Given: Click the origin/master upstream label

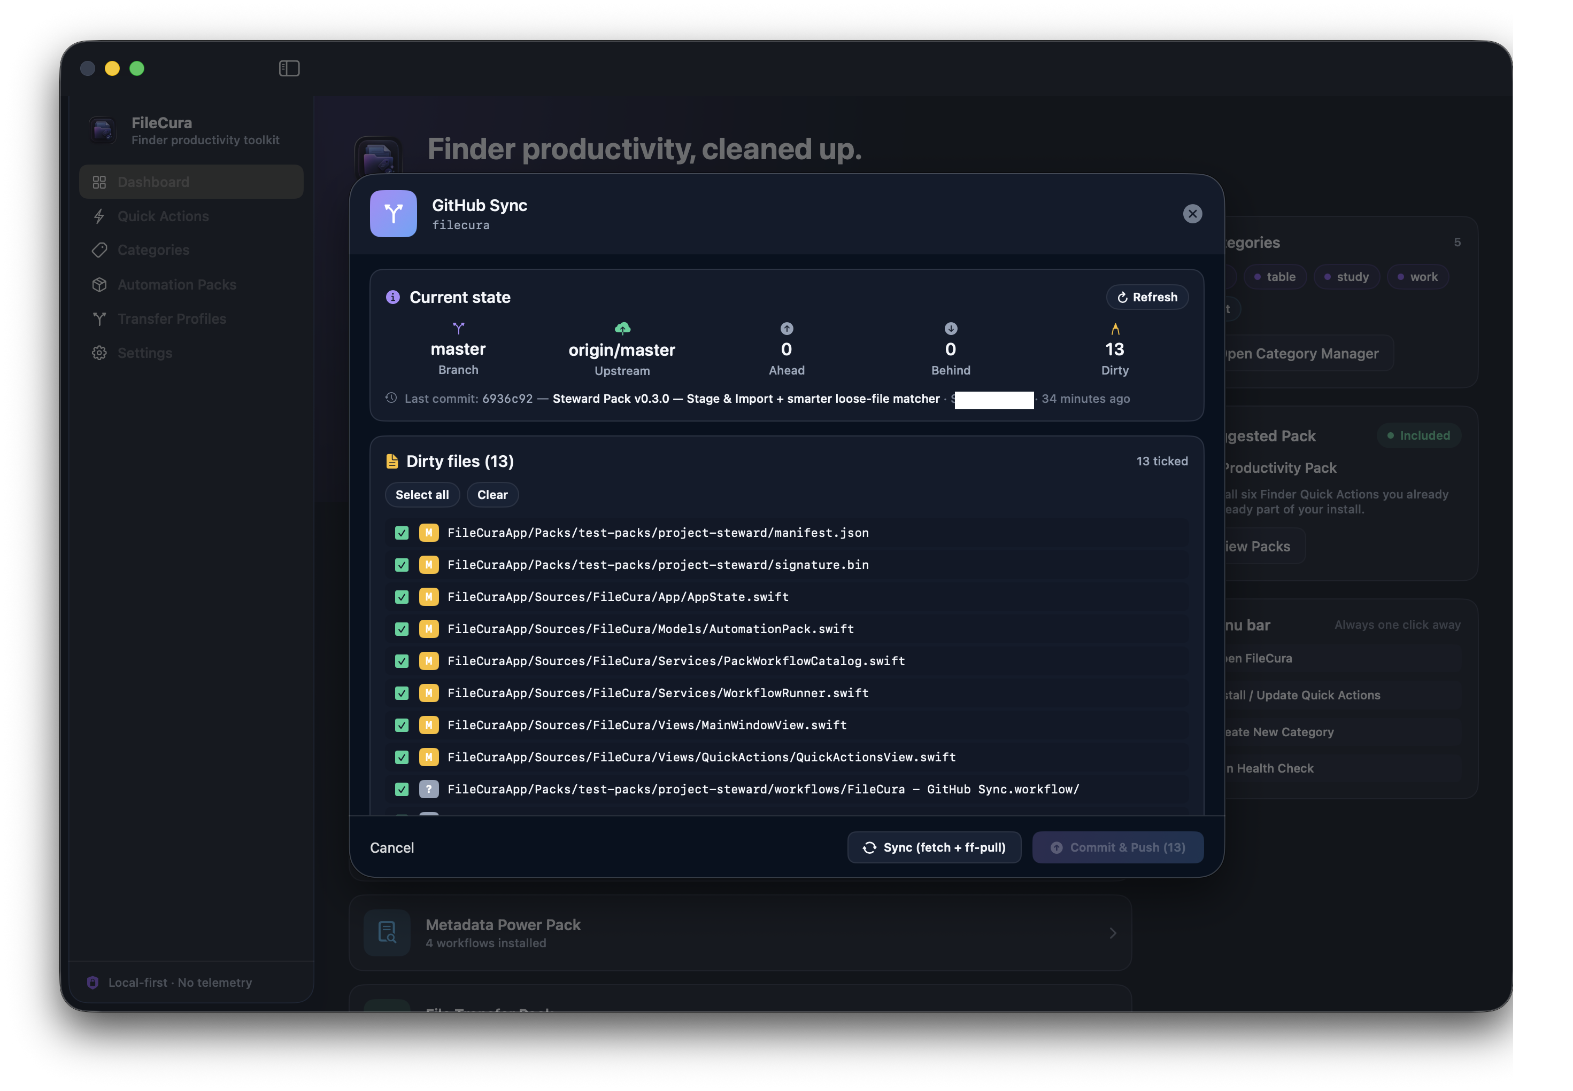Looking at the screenshot, I should [622, 349].
